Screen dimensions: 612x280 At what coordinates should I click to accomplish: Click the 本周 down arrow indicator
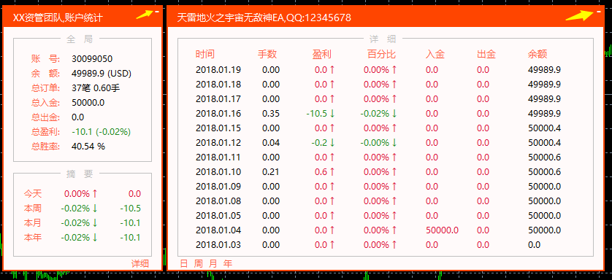click(x=95, y=209)
